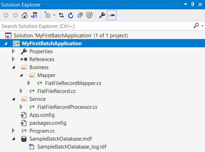Click the C# icon of FlatFileRecord.cs
This screenshot has width=205, height=152.
point(32,91)
